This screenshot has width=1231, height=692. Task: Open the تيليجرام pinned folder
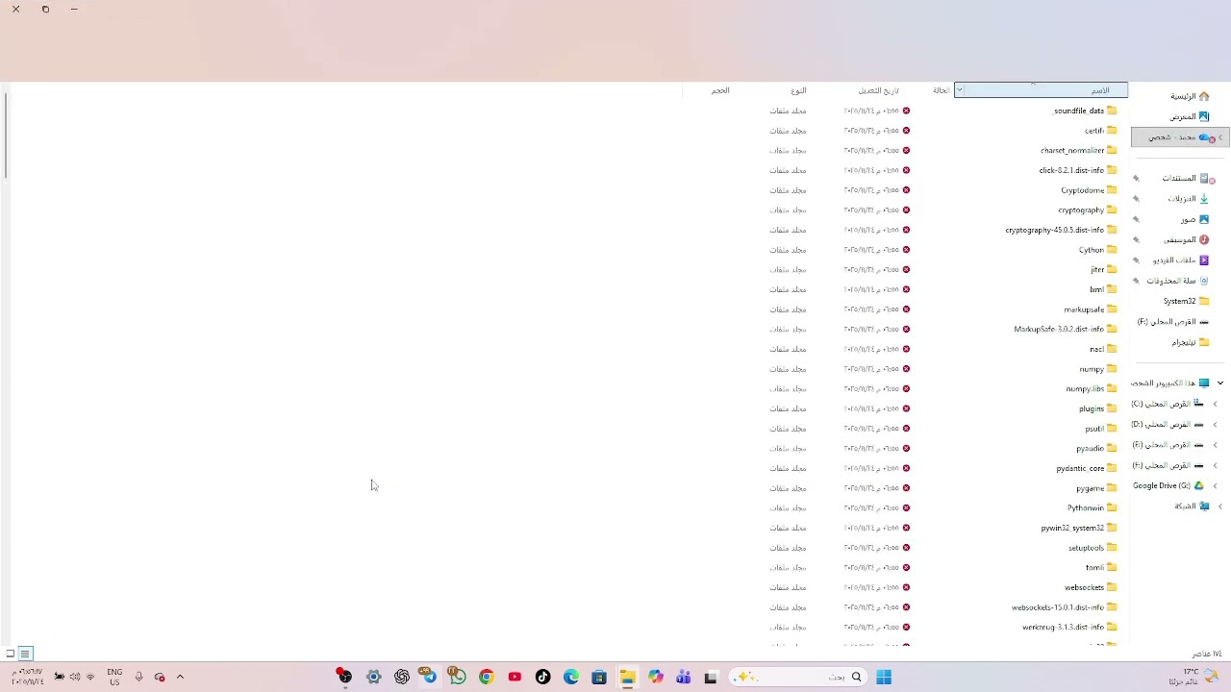tap(1191, 342)
